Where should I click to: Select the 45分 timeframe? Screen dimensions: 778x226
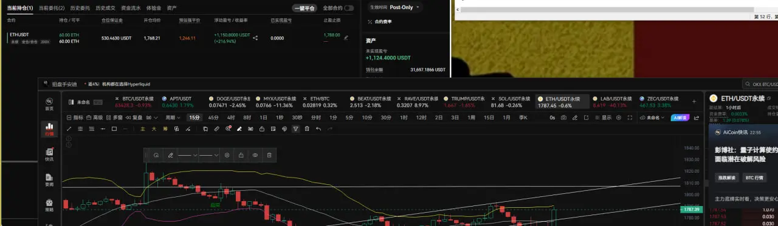[213, 117]
